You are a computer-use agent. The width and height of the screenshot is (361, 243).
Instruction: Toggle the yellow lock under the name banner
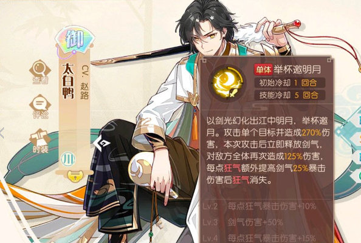pos(75,176)
